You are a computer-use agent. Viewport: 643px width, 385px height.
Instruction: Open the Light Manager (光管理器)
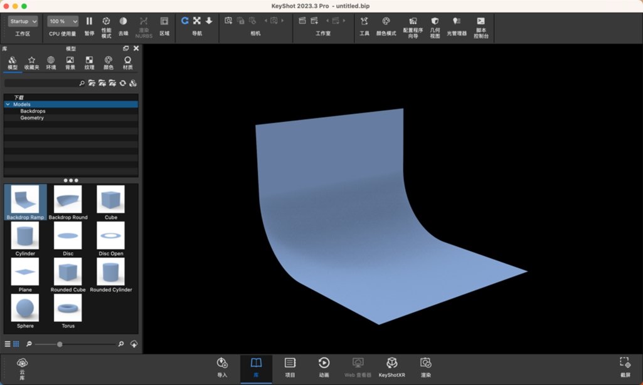(457, 21)
